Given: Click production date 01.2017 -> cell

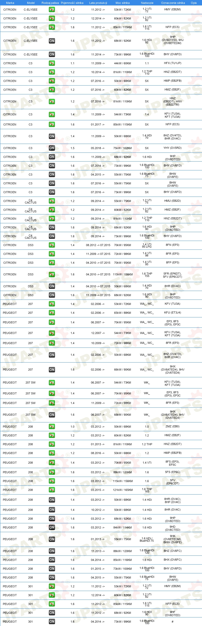Looking at the screenshot, I should pyautogui.click(x=98, y=124).
